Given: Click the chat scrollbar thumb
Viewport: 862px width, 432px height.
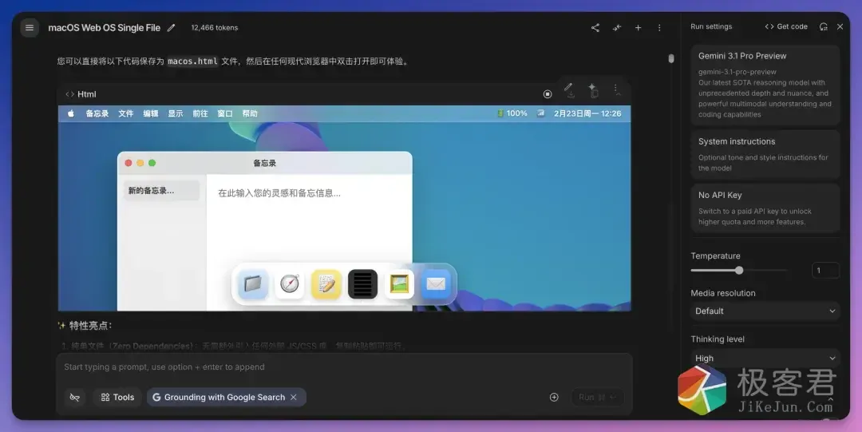Looking at the screenshot, I should [x=671, y=58].
